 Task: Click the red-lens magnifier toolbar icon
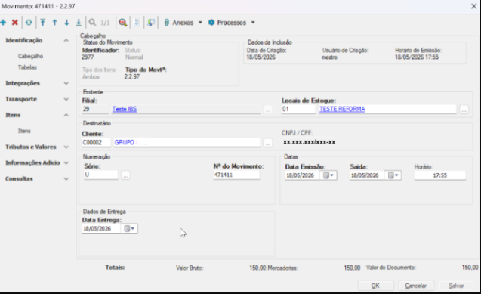pyautogui.click(x=123, y=23)
